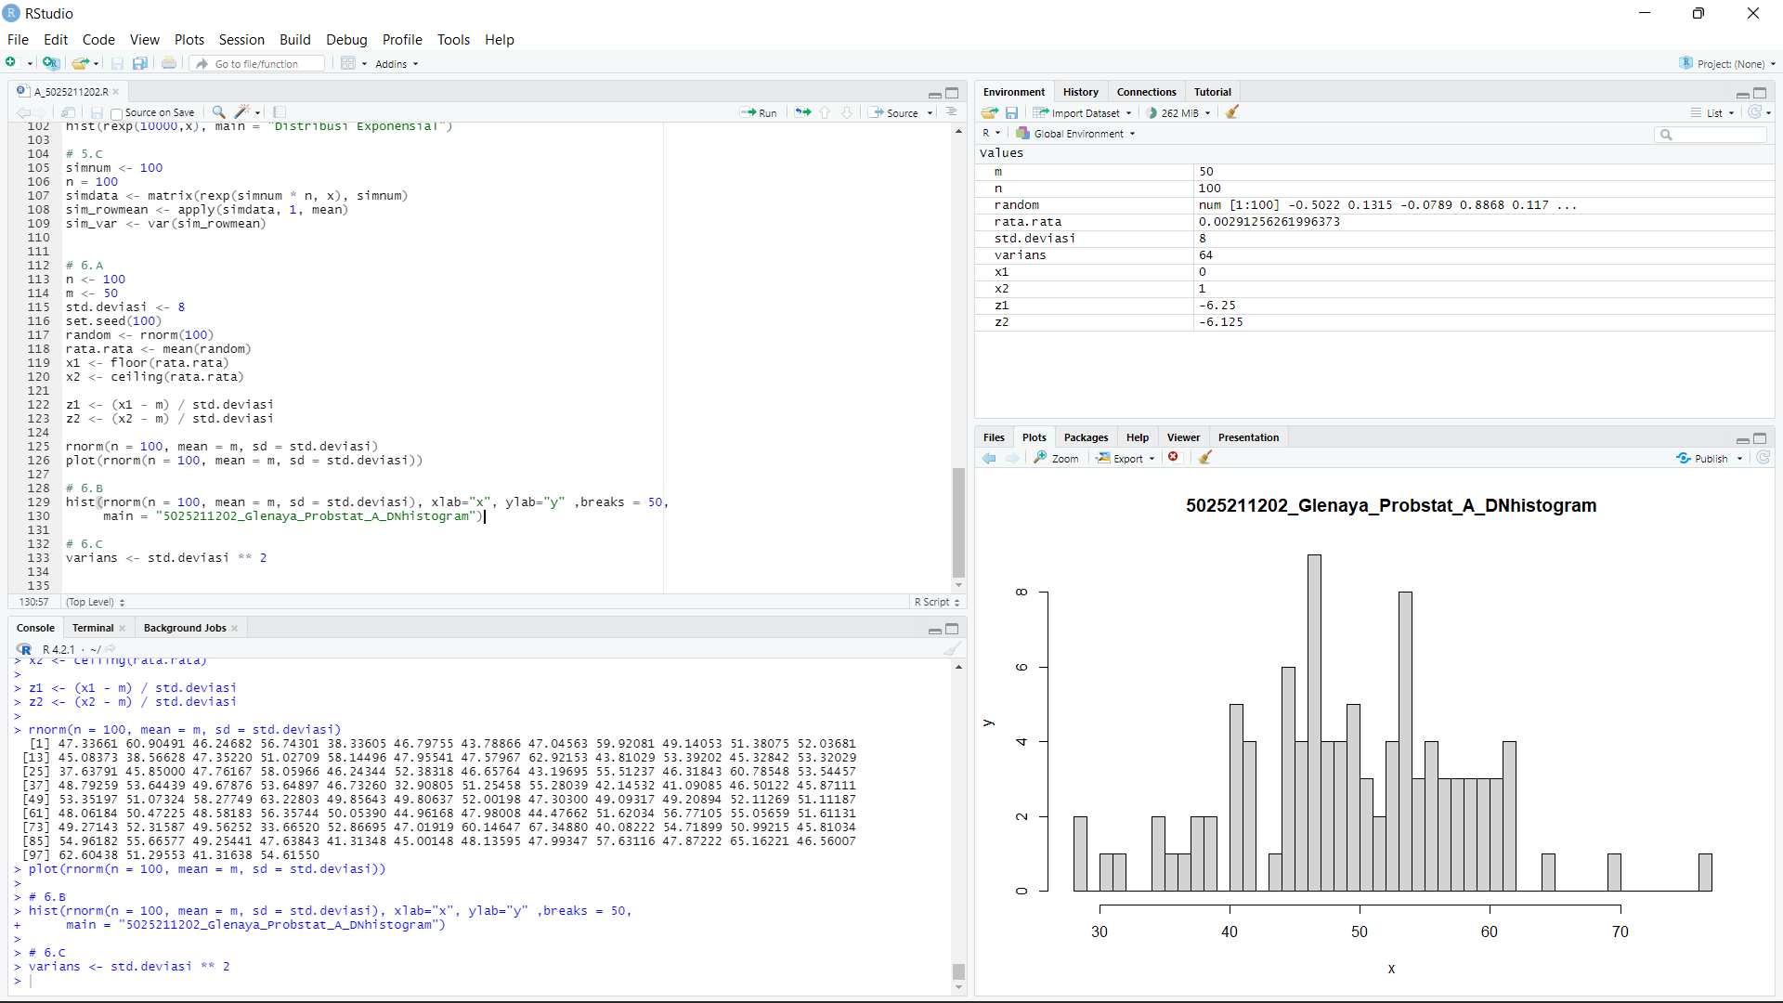Compile a report from the script

[278, 112]
